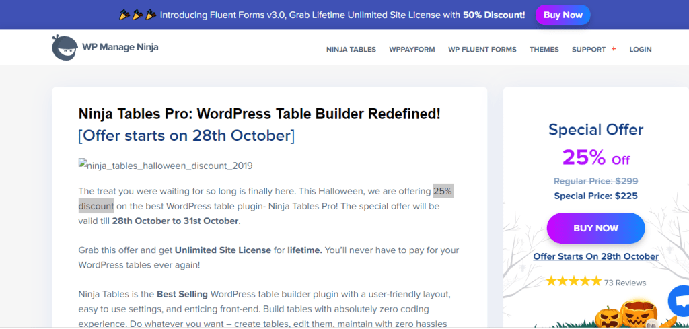Screen dimensions: 689x329
Task: Open the Offer Starts On 28th October link
Action: (595, 256)
